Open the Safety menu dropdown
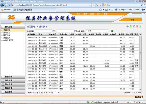This screenshot has height=104, width=146. click(130, 10)
